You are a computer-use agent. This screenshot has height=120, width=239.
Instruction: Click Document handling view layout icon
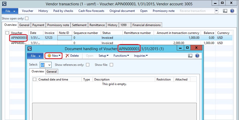(x=190, y=56)
